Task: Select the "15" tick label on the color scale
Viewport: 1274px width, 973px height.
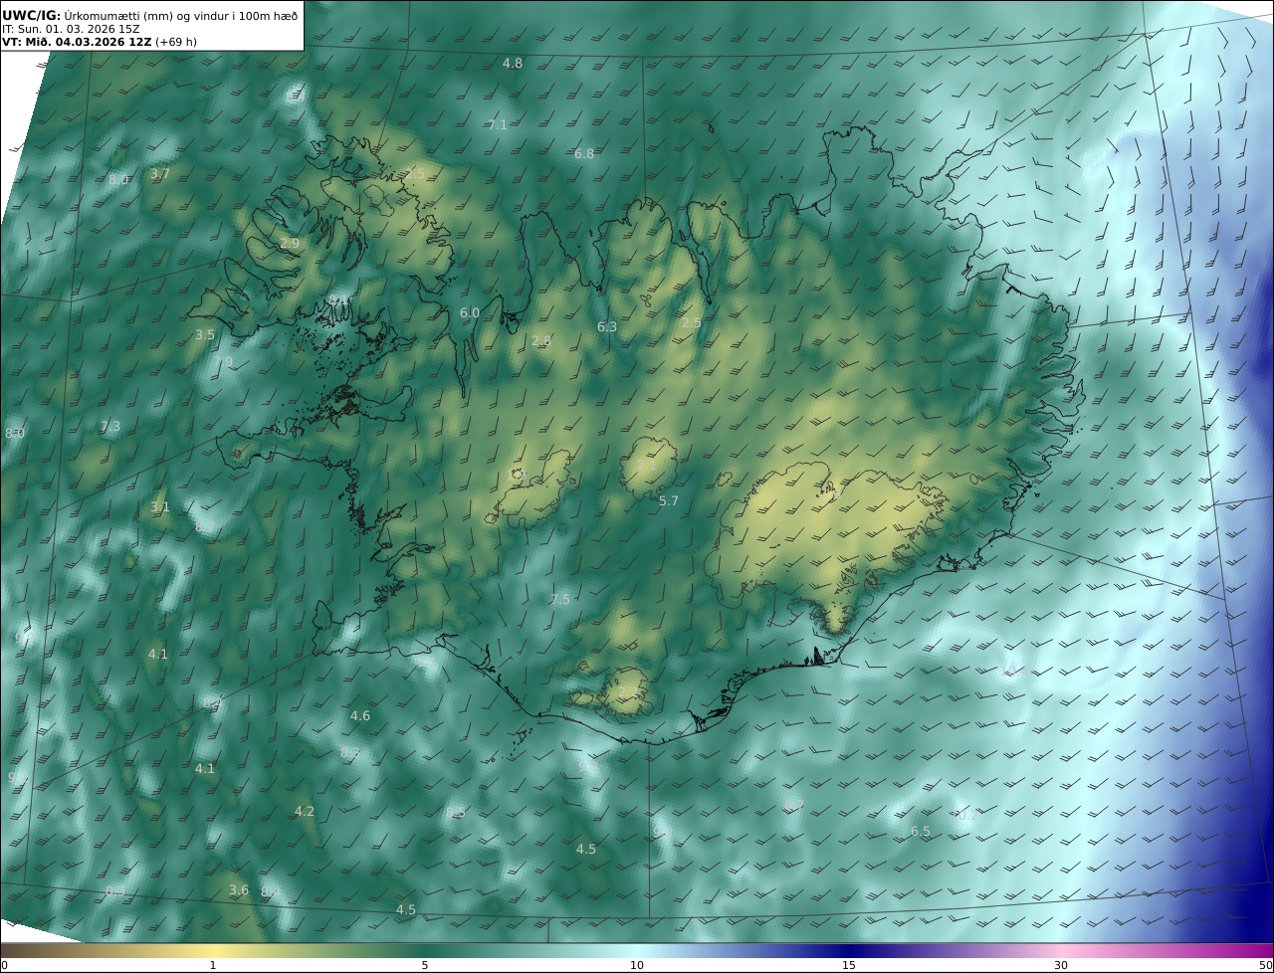Action: coord(849,965)
